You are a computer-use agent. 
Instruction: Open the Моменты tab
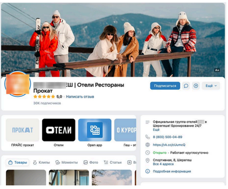click(x=67, y=162)
